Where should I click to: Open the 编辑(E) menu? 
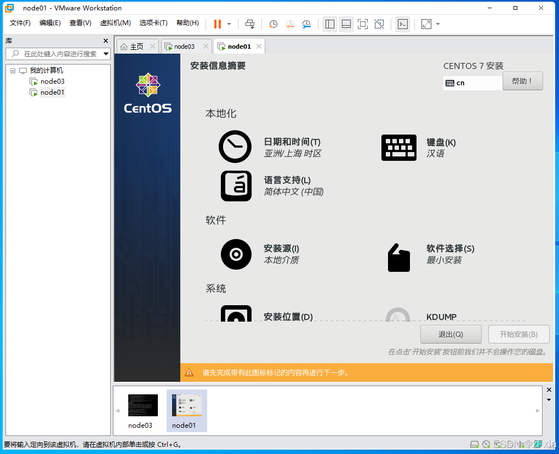(x=50, y=23)
